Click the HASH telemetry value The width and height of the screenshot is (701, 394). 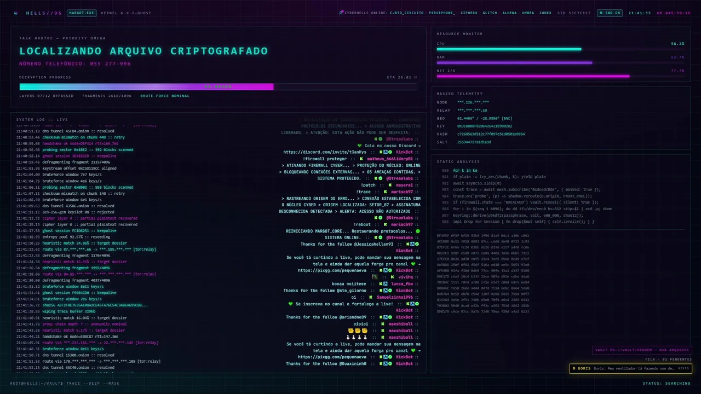tap(491, 134)
